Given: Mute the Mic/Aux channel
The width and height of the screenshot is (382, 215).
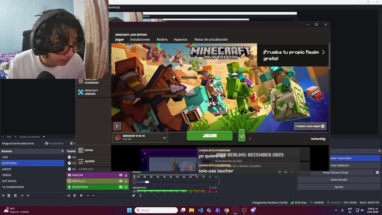Looking at the screenshot, I should click(x=134, y=182).
